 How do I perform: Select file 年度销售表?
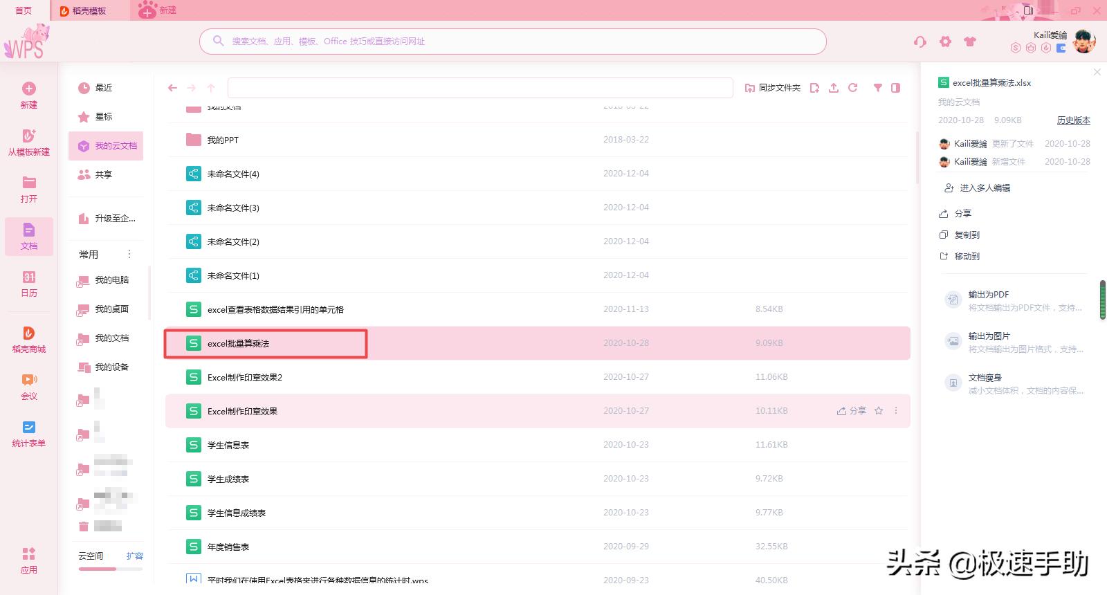coord(537,547)
